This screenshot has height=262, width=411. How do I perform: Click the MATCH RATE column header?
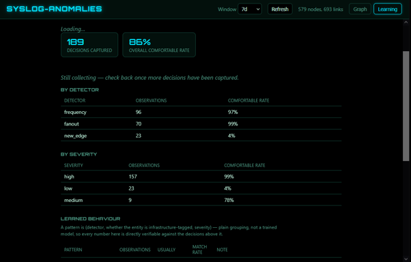coord(199,250)
